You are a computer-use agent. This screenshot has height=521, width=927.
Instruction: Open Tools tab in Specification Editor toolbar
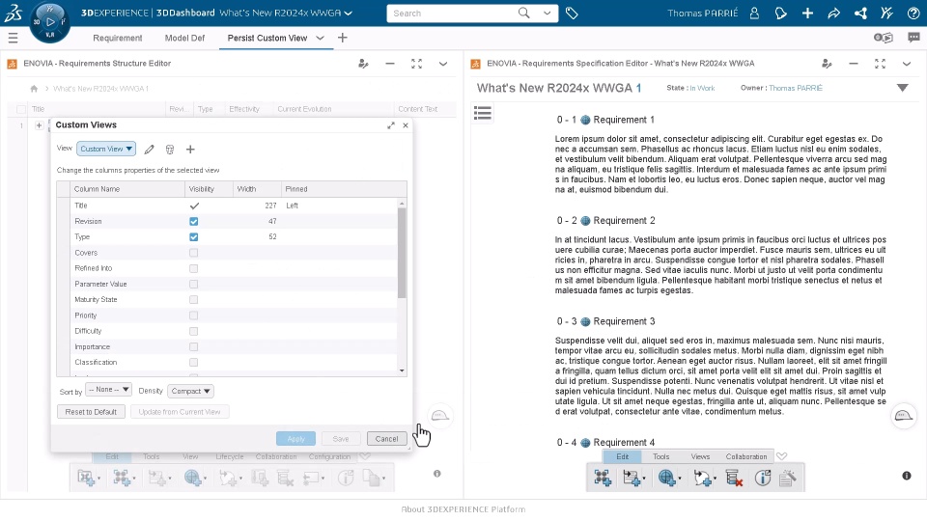[660, 456]
